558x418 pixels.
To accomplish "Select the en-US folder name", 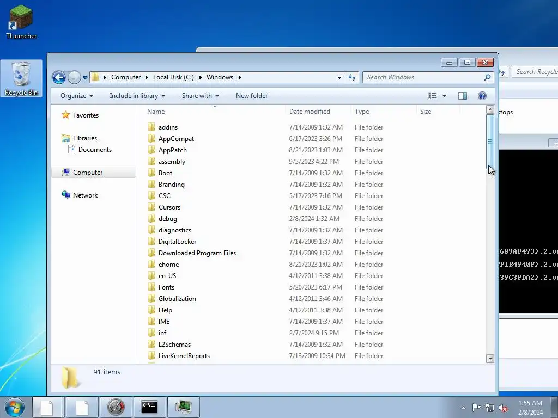I will point(167,276).
